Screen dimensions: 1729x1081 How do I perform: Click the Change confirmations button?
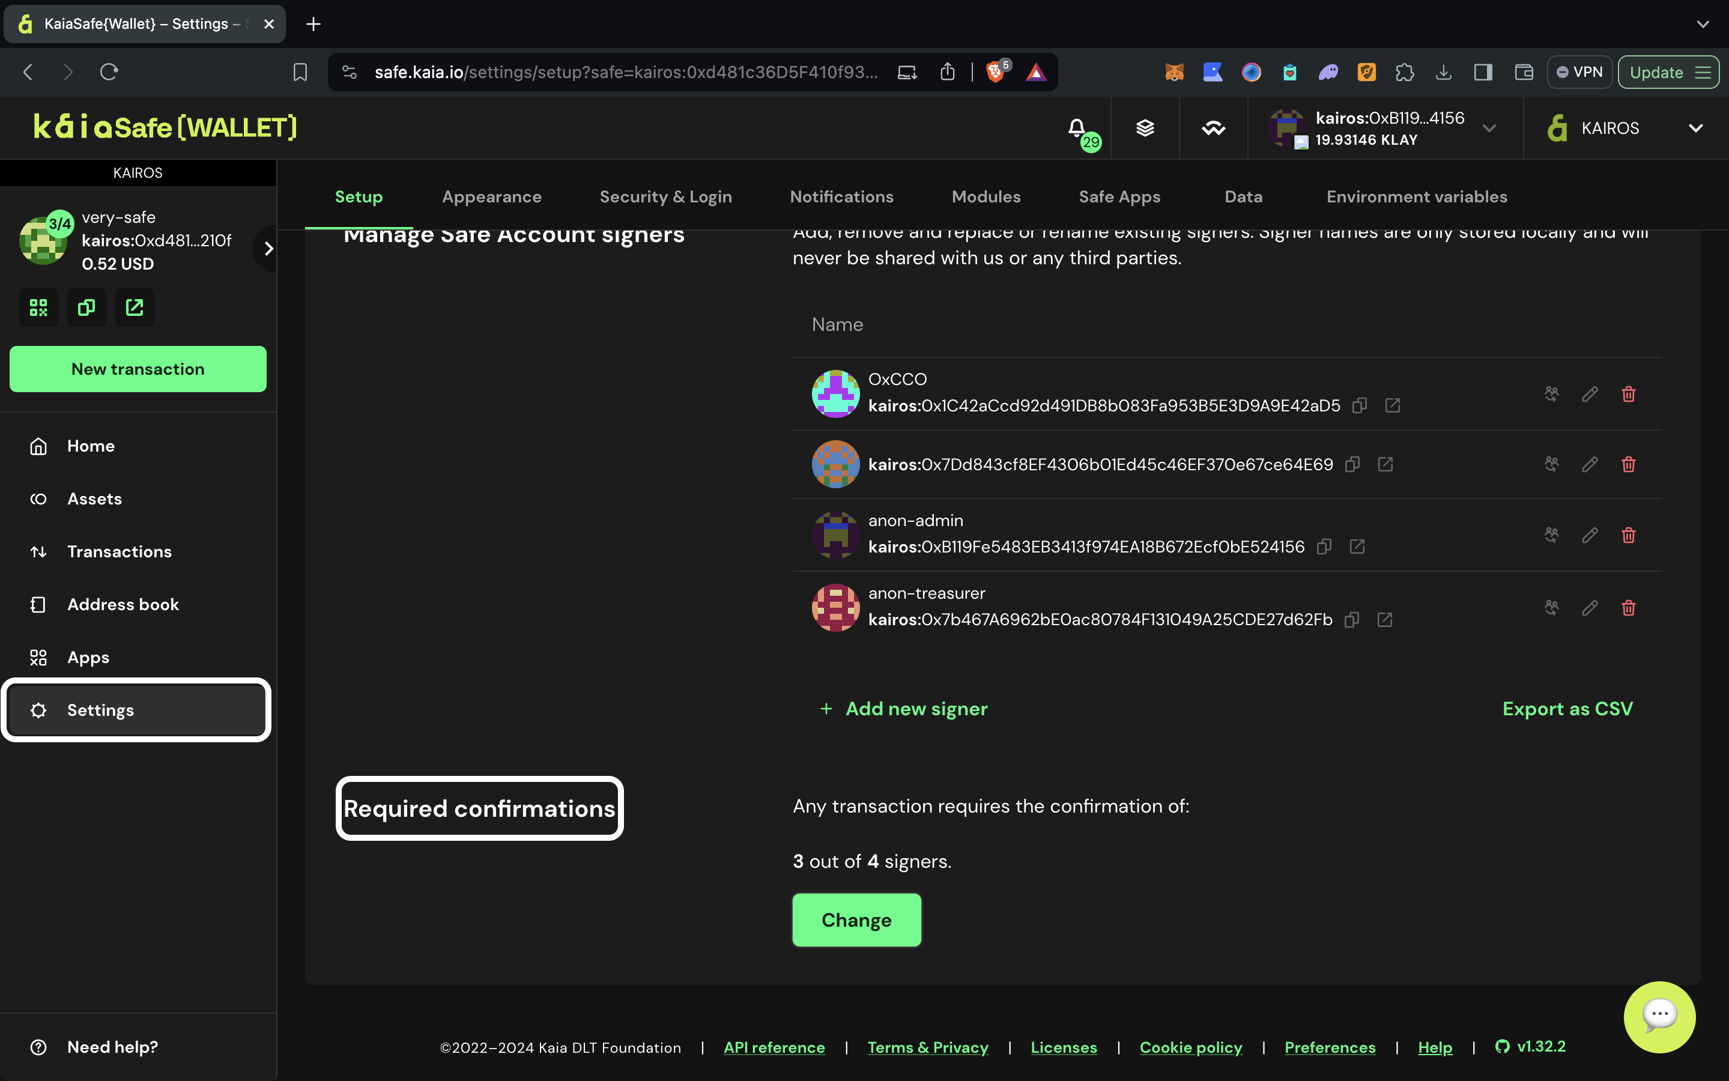point(856,919)
